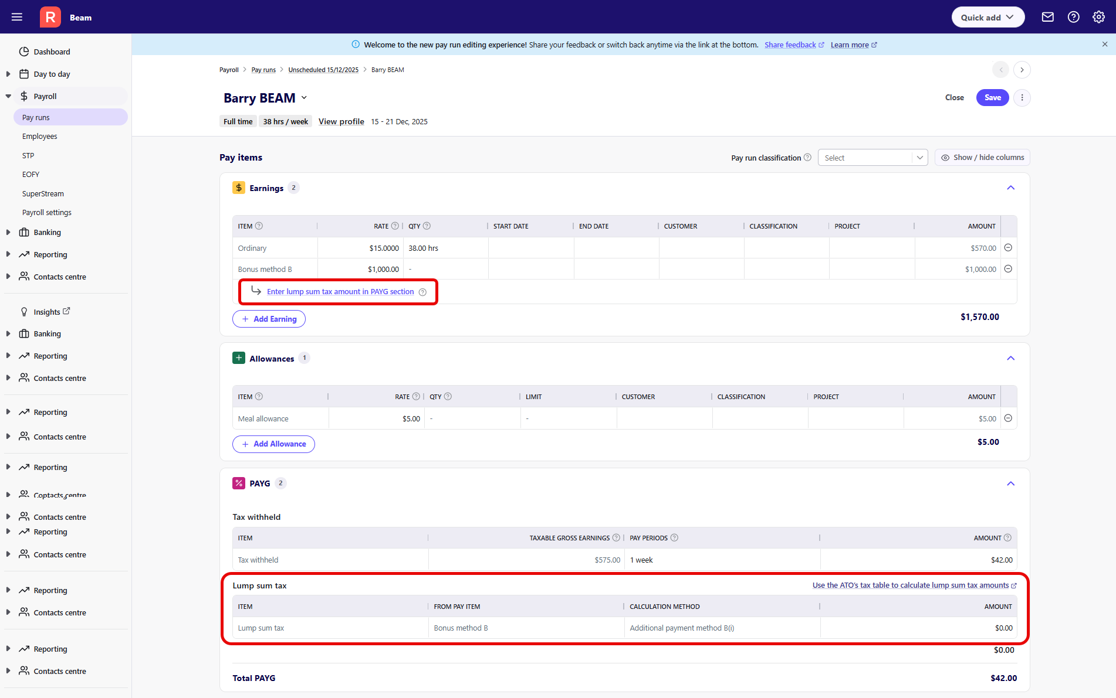
Task: Open Pay run classification dropdown
Action: [x=872, y=158]
